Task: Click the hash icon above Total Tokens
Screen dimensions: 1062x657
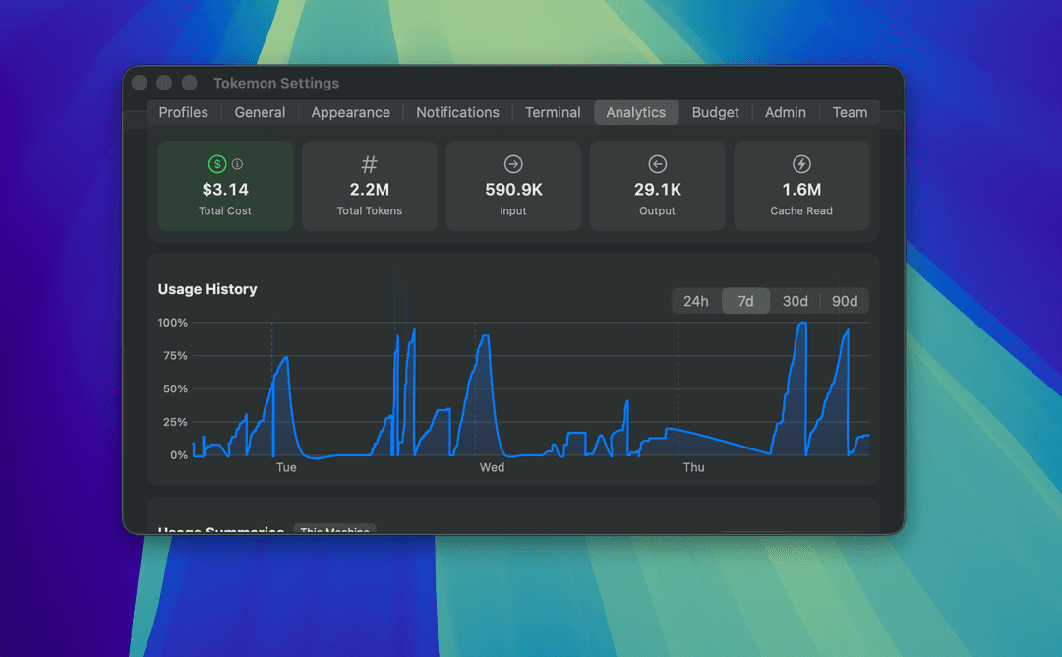Action: pyautogui.click(x=369, y=163)
